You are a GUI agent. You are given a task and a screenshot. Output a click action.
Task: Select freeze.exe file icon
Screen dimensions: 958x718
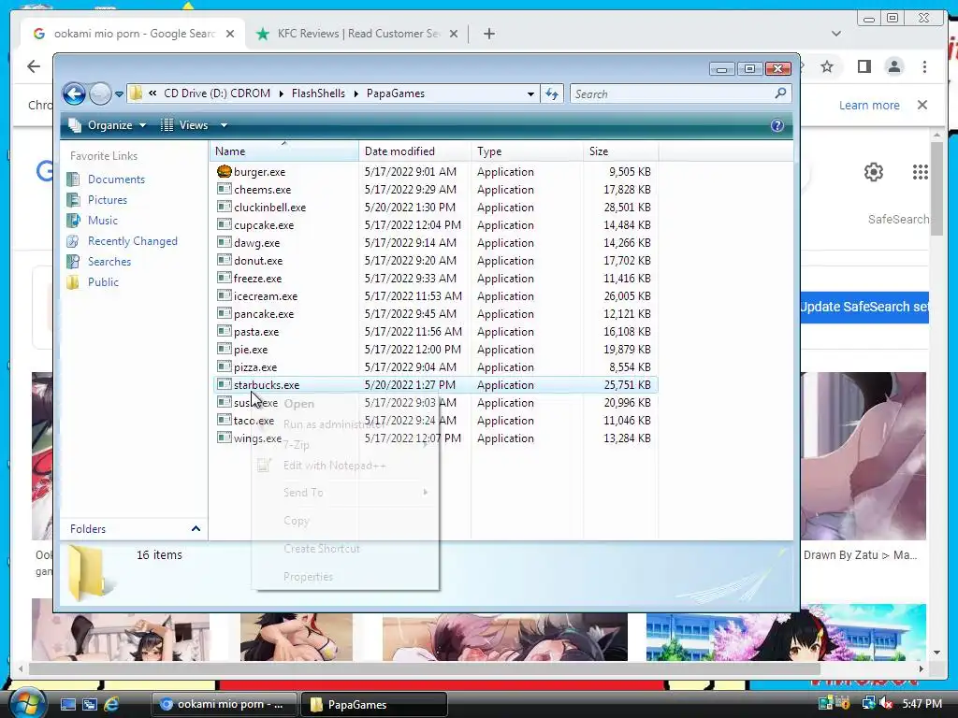coord(225,278)
